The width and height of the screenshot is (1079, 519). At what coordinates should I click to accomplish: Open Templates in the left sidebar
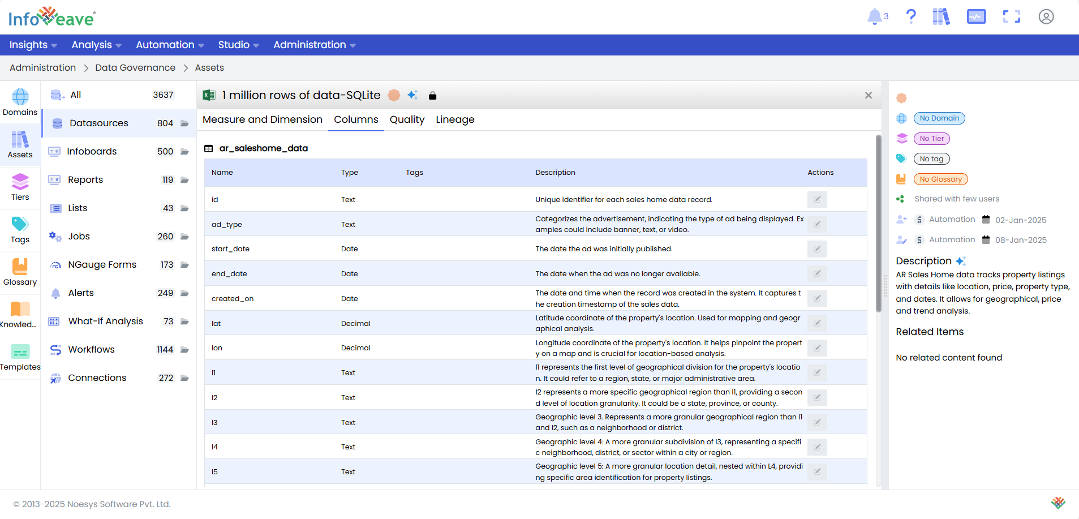point(20,357)
